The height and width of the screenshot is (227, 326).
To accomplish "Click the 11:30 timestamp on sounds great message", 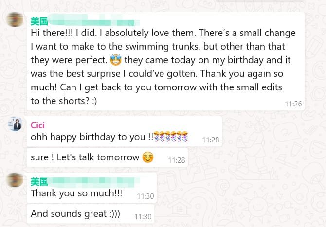I will (x=143, y=217).
